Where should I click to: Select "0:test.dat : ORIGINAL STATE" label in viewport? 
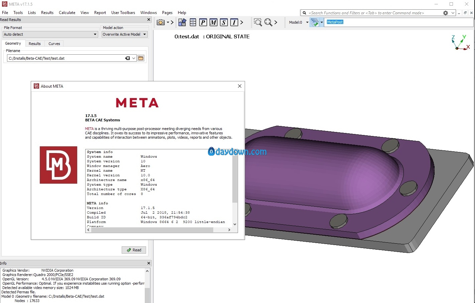[x=212, y=37]
